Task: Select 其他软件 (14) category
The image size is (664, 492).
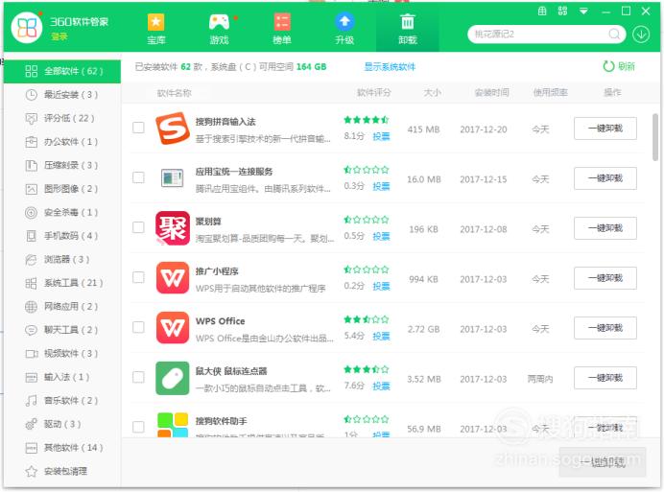Action: [62, 448]
